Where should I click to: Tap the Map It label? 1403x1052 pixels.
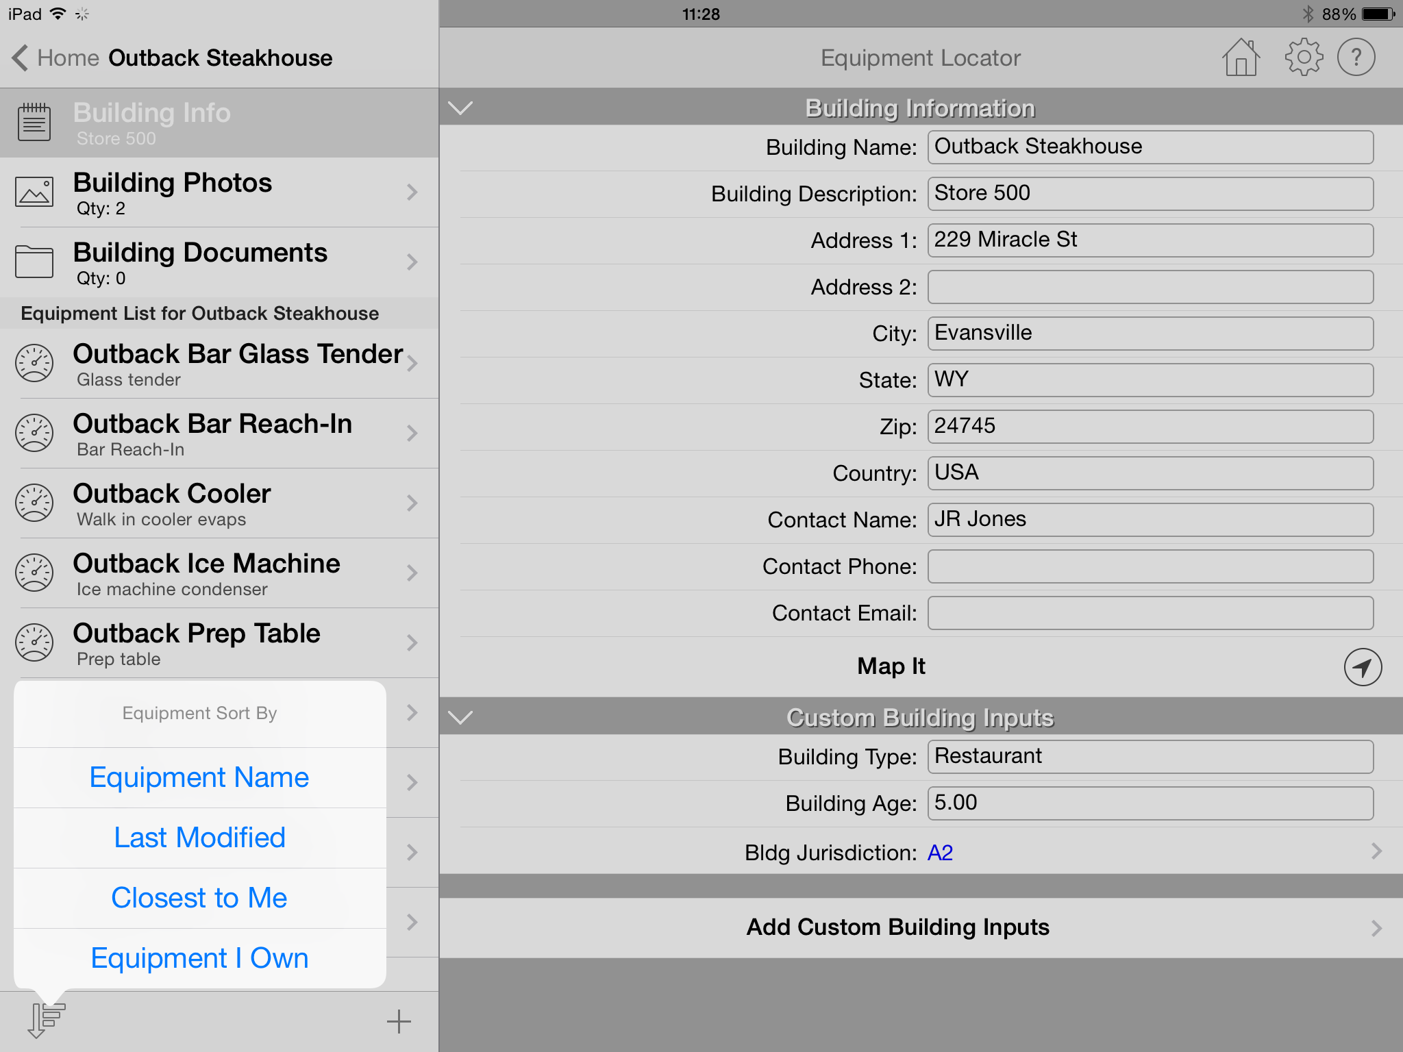[891, 666]
